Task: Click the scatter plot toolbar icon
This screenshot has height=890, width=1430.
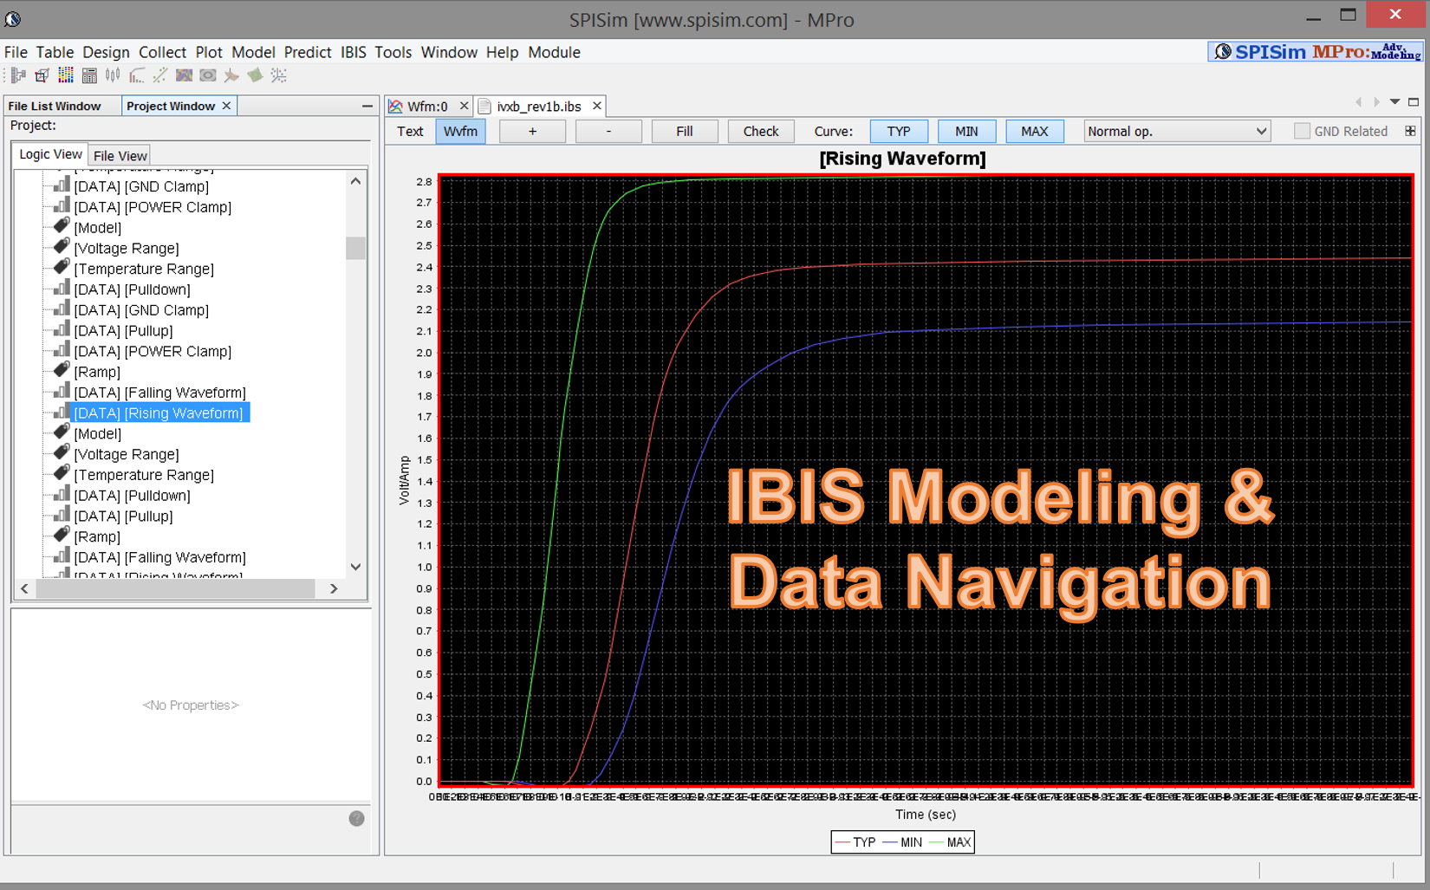Action: pos(160,76)
